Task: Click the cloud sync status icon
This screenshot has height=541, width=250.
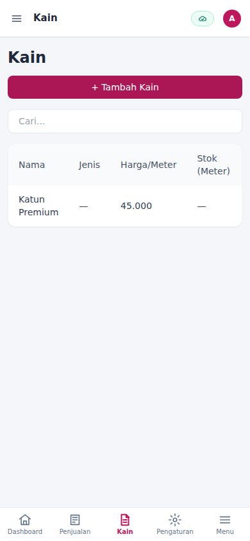Action: tap(203, 19)
